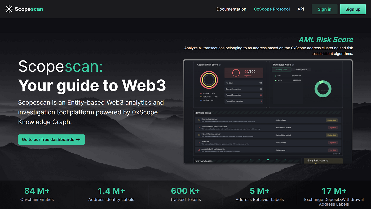Click the 600 K+ Tracked Tokens stat

(x=185, y=194)
